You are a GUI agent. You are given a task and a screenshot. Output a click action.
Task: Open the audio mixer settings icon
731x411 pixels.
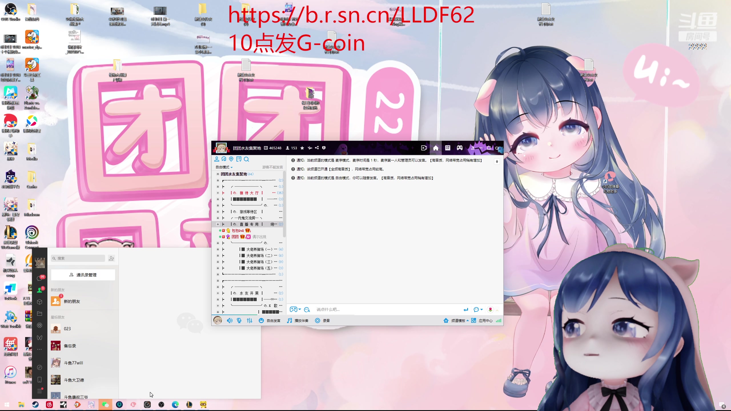250,321
